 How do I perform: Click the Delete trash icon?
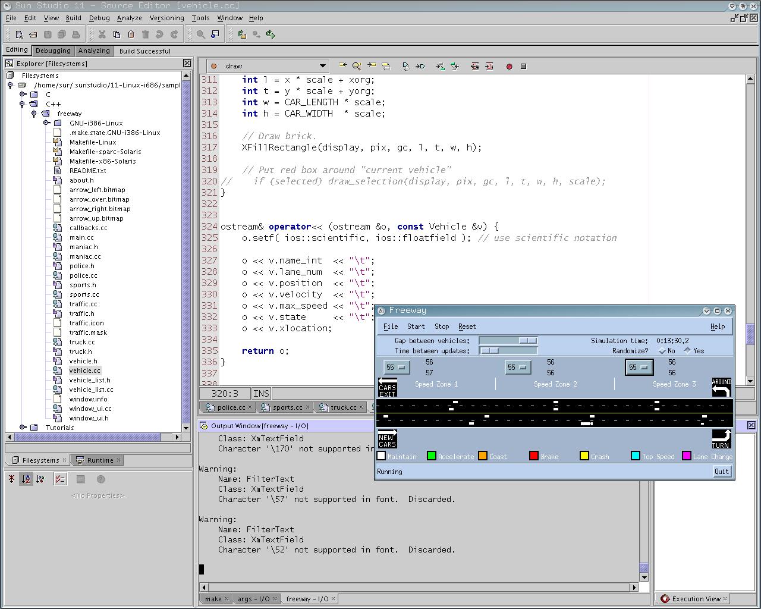click(x=145, y=34)
